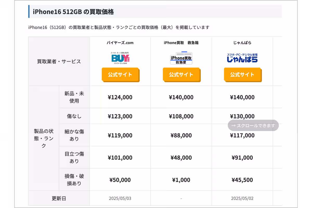The height and width of the screenshot is (208, 312).
Task: Click the スクロールできます scroll hint overlay
Action: [x=253, y=125]
